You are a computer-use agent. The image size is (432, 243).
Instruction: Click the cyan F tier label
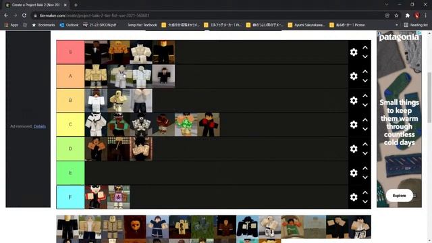(70, 197)
